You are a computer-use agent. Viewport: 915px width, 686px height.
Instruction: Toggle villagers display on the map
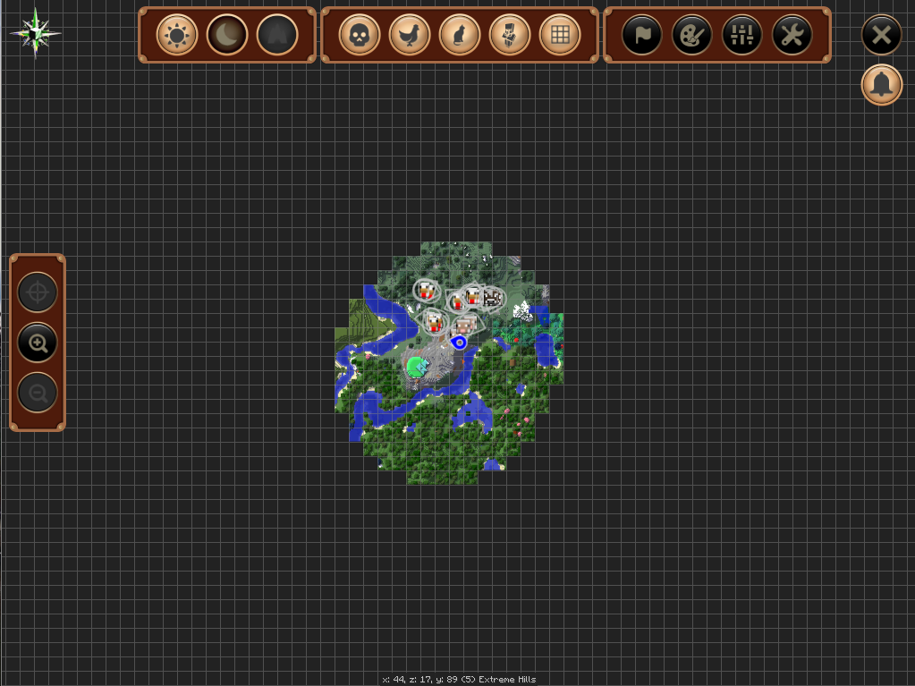(510, 35)
